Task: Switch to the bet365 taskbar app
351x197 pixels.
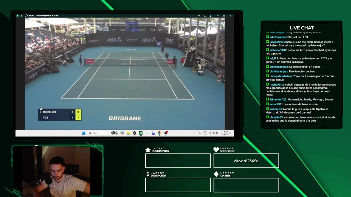Action: 141,133
